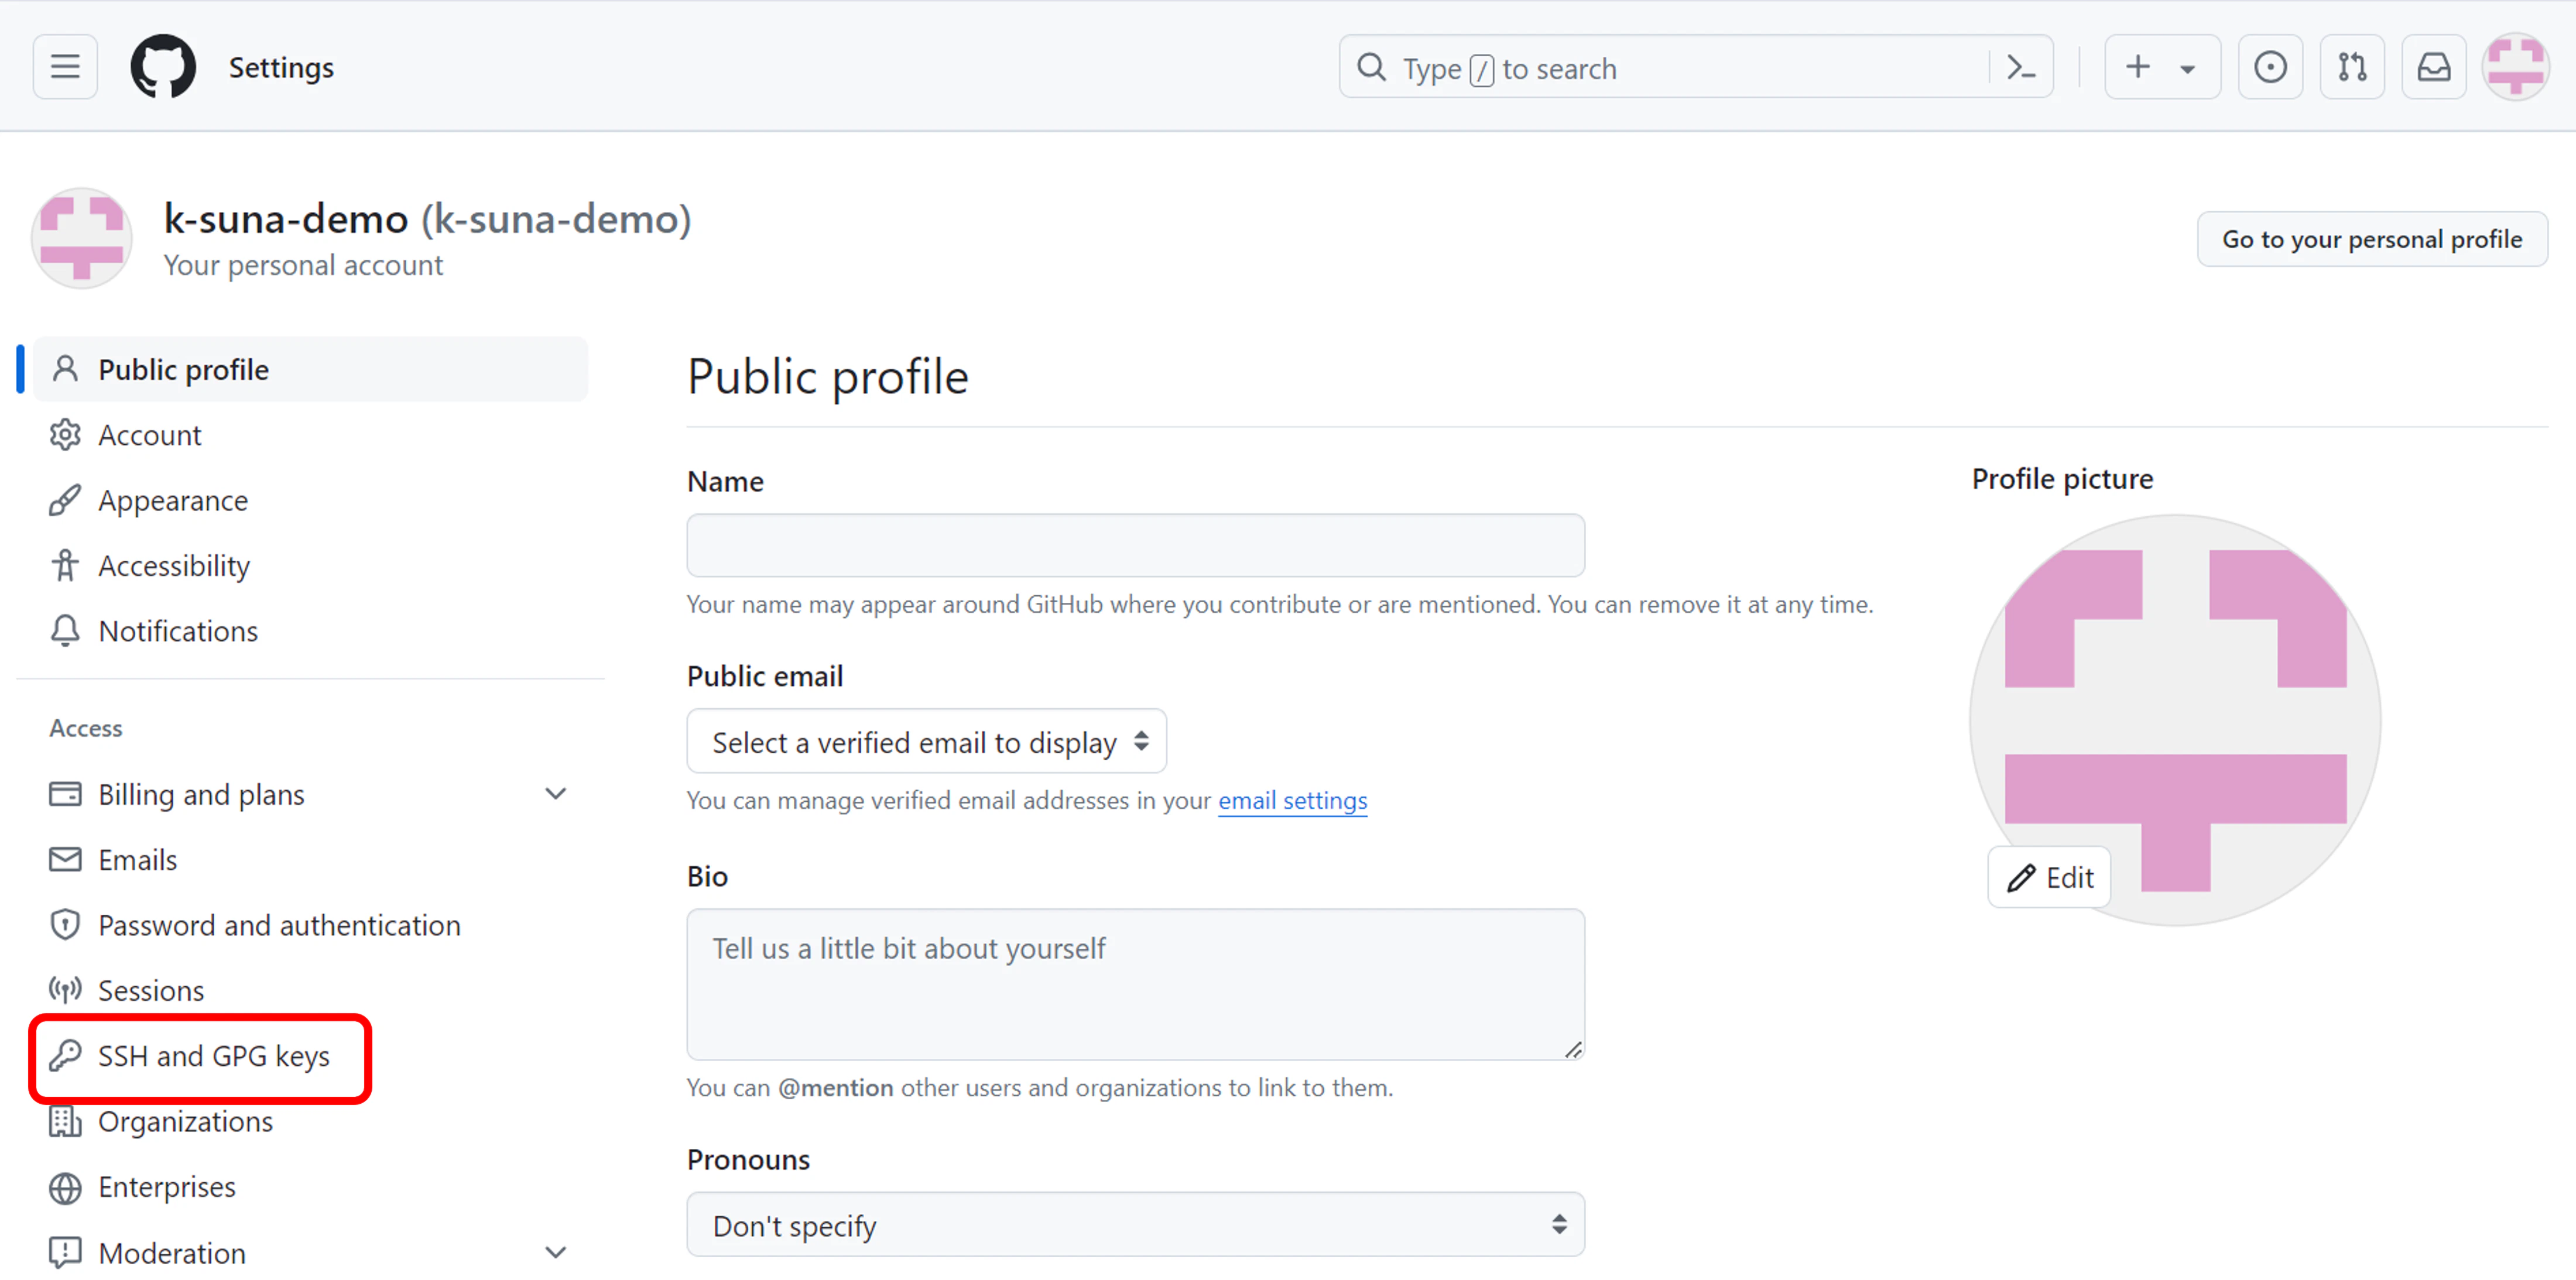Screen dimensions: 2576x1280
Task: Click the 'k-suna-demo' account name heading
Action: 286,218
